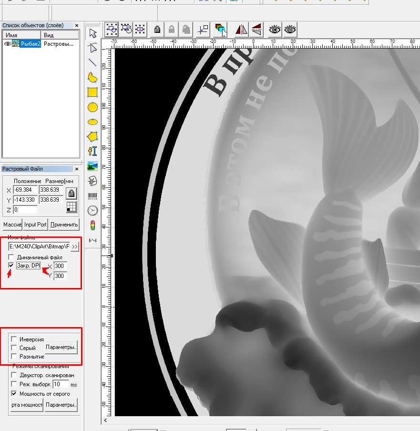Click the bitmap image import tool

[x=92, y=166]
